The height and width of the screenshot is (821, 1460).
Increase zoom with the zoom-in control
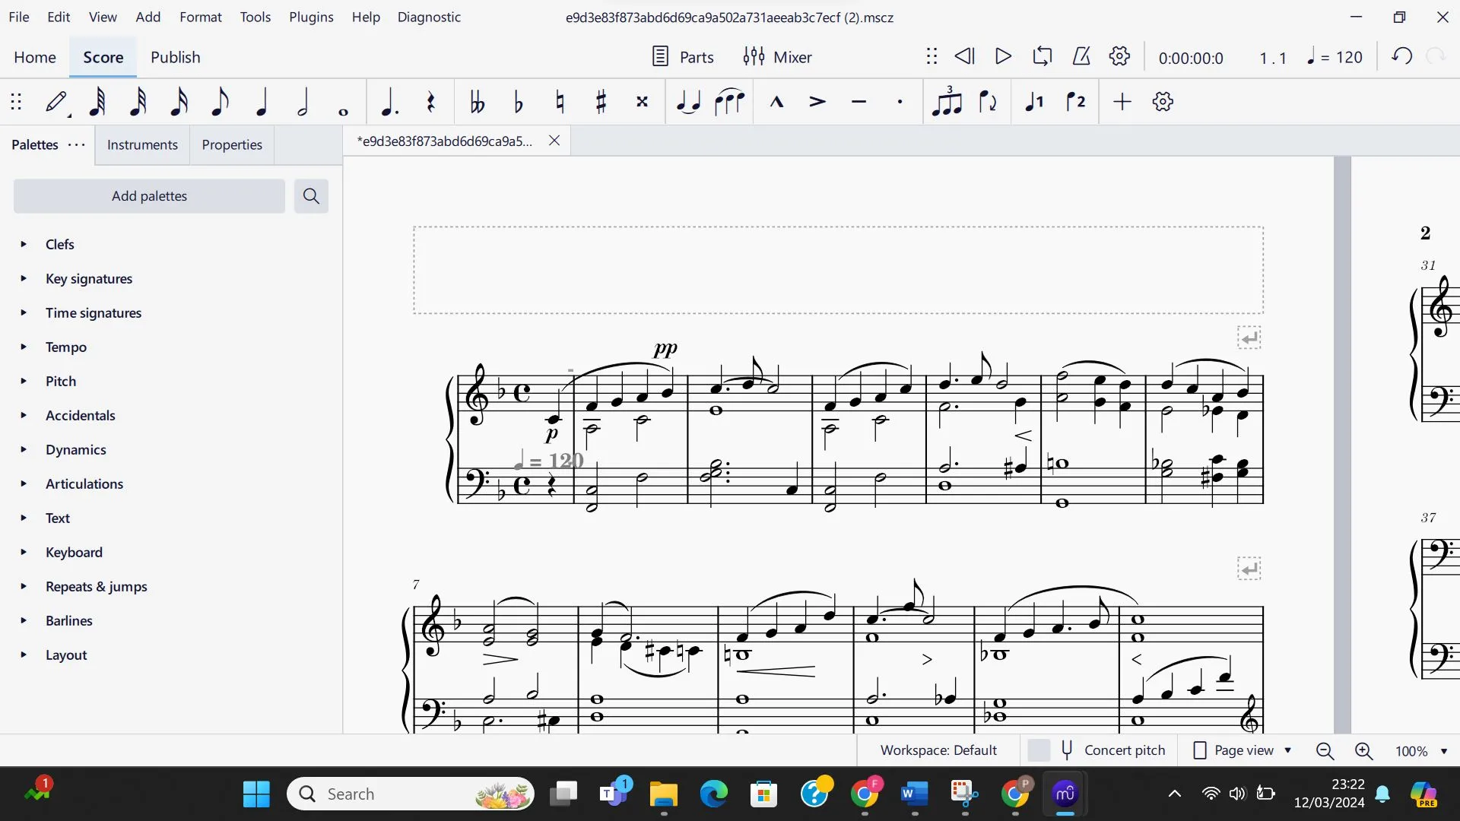[1363, 750]
